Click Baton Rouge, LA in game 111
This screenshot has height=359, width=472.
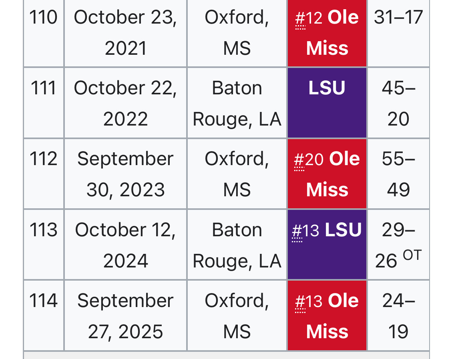click(237, 103)
